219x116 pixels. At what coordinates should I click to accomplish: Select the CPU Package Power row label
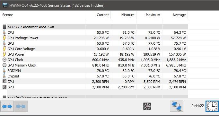click(23, 38)
